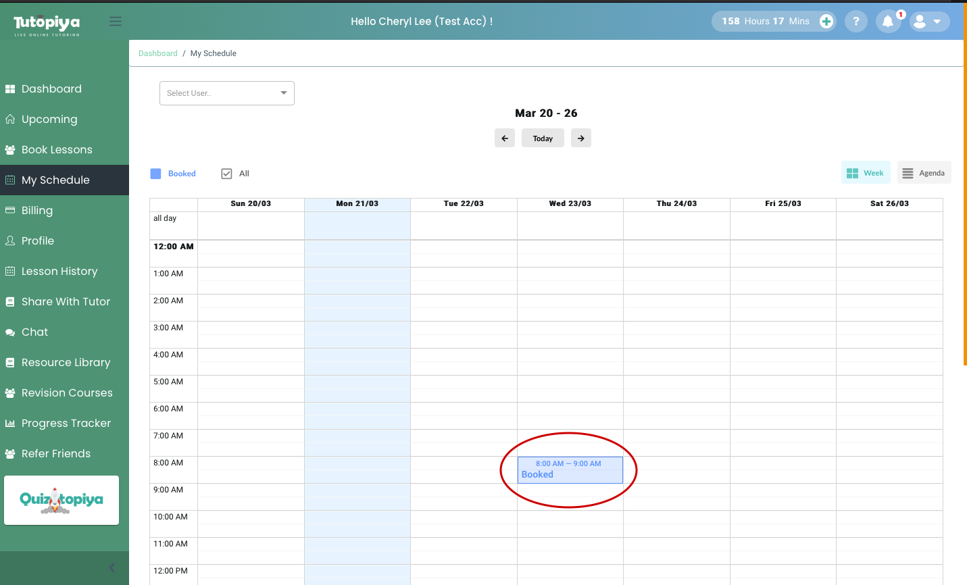The height and width of the screenshot is (585, 967).
Task: Open Progress Tracker in sidebar
Action: (x=66, y=424)
